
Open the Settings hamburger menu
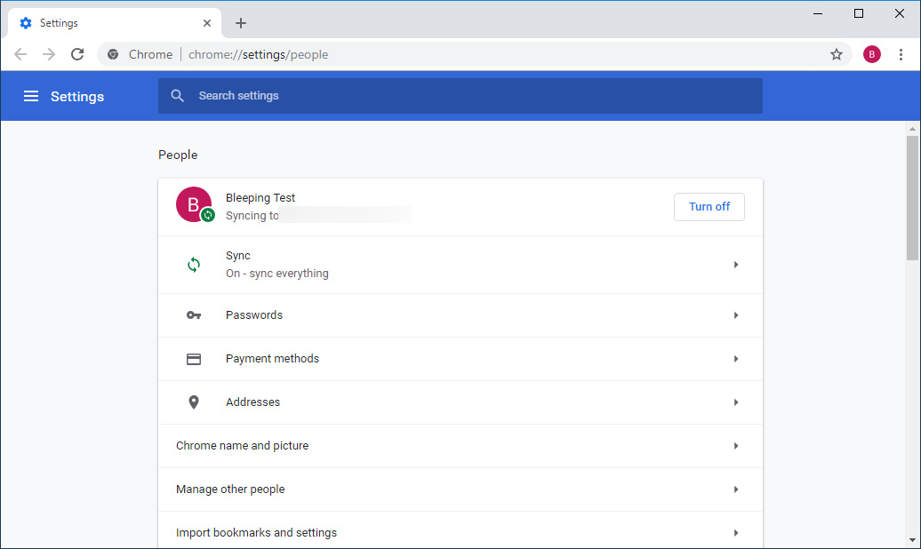pos(31,96)
